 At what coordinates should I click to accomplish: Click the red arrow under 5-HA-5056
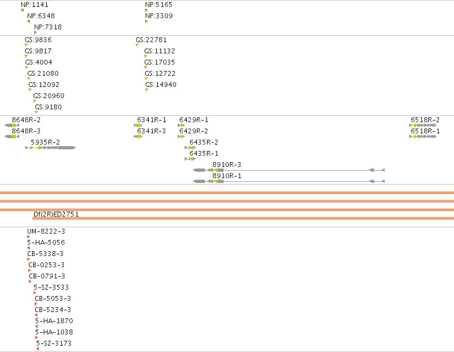(28, 248)
